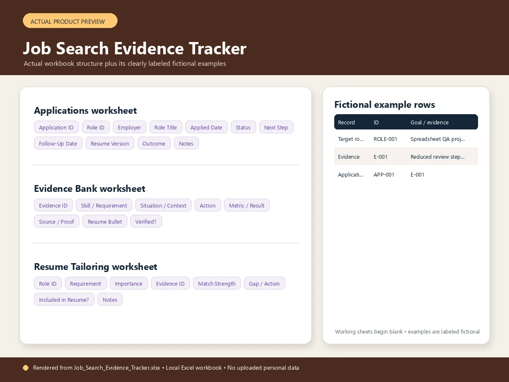Image resolution: width=509 pixels, height=382 pixels.
Task: Click the Status chip
Action: coord(243,127)
